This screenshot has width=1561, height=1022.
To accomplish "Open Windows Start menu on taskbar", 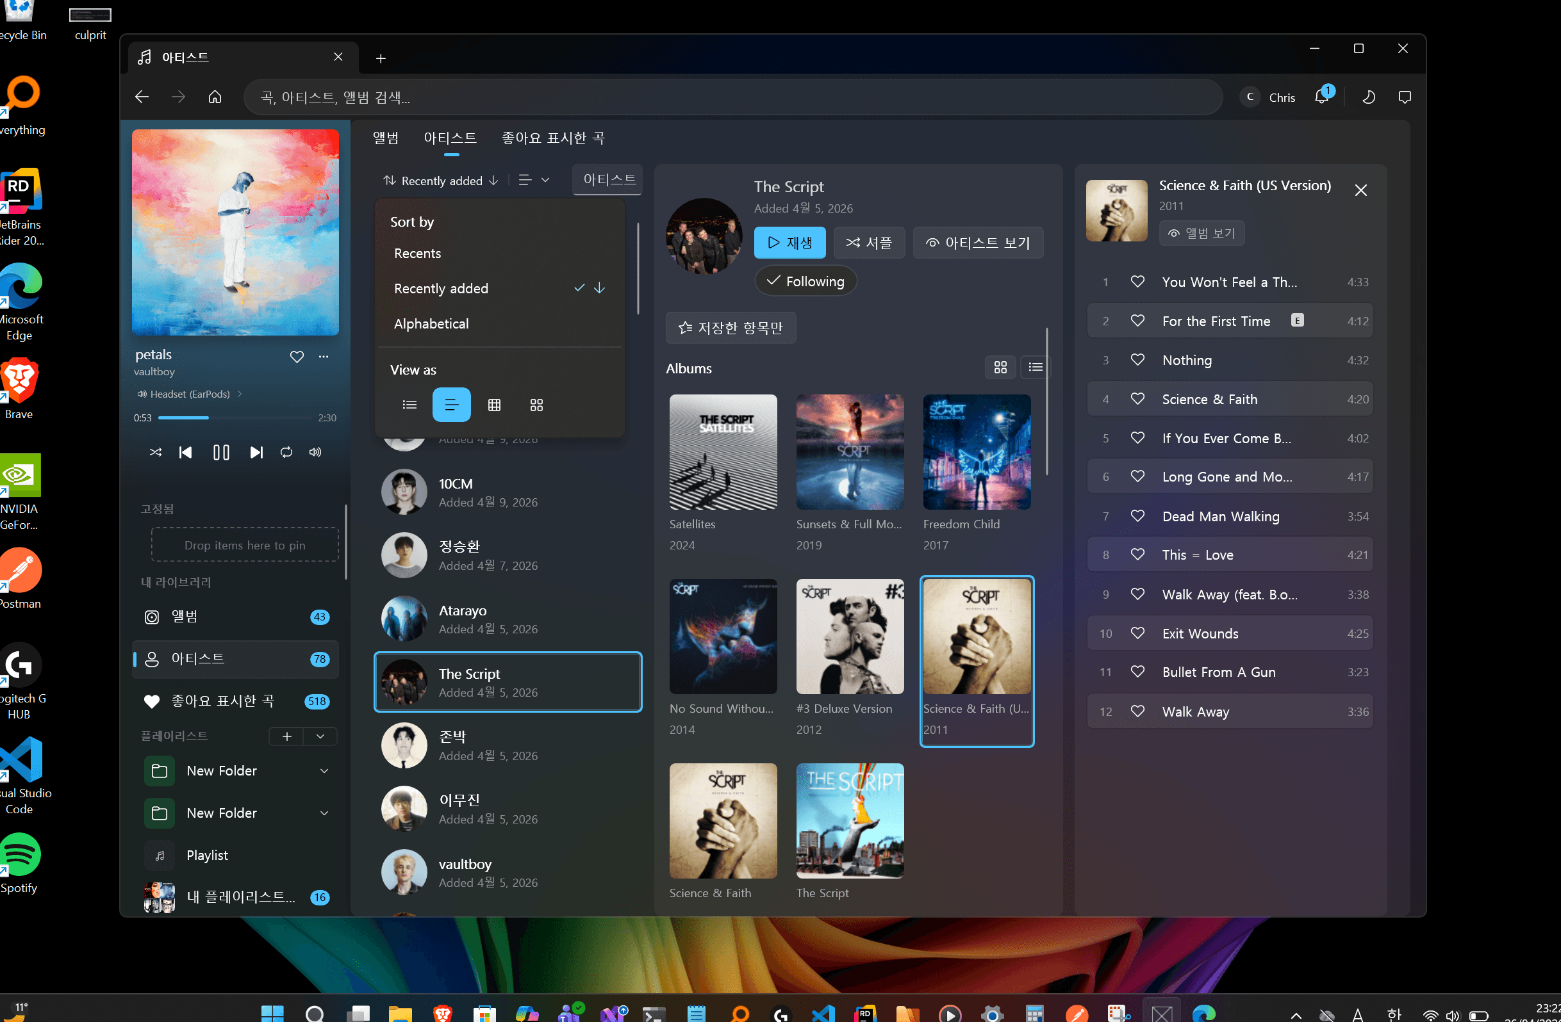I will pyautogui.click(x=272, y=1014).
